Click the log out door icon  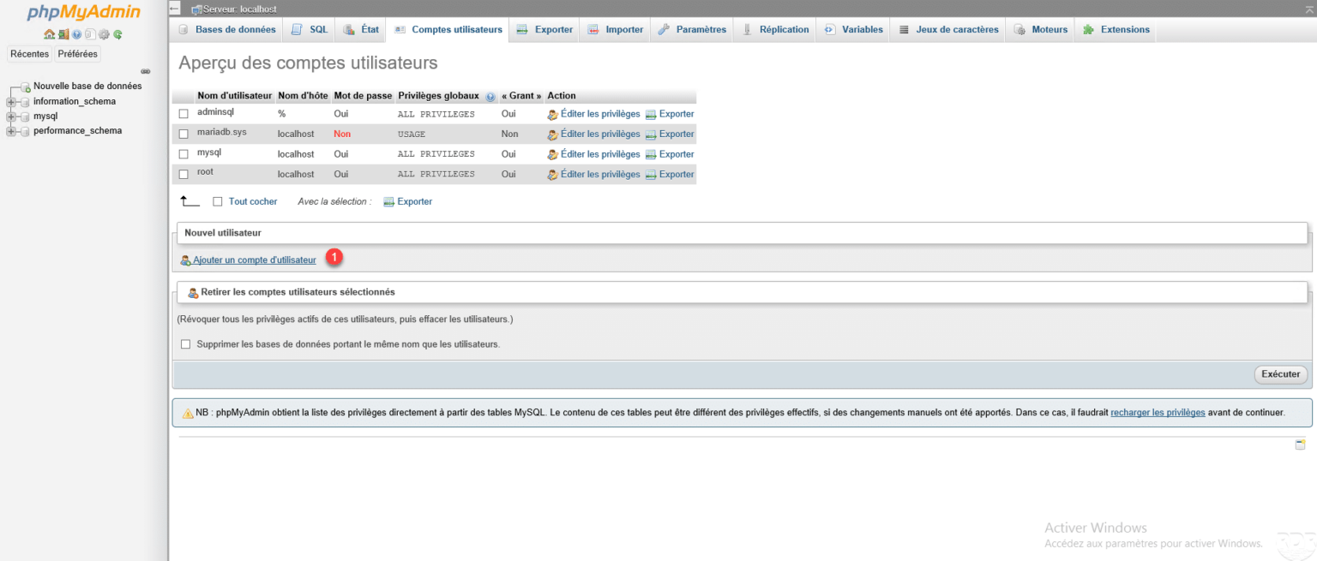(x=63, y=34)
